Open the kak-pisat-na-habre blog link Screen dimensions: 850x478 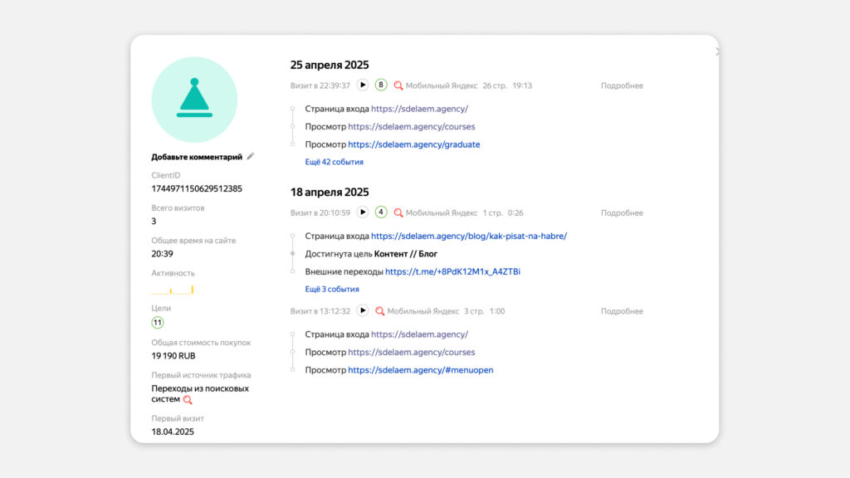tap(469, 236)
